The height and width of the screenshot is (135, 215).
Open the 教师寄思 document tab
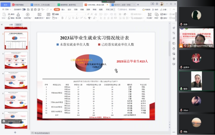68,5
